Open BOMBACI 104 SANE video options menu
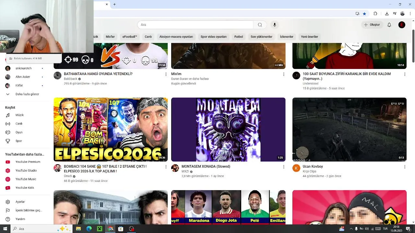Screen dimensions: 415x233 click(166, 167)
